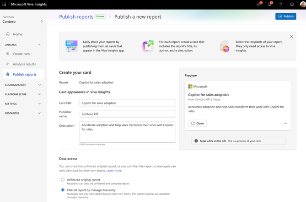
Task: Select Filtered report by manager hierarchy
Action: point(63,190)
